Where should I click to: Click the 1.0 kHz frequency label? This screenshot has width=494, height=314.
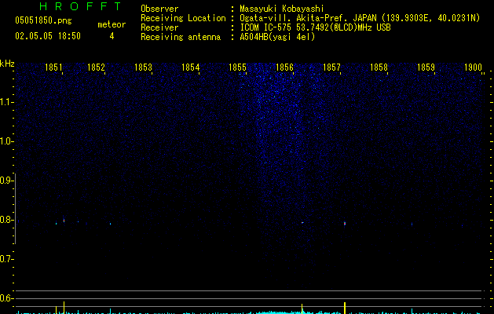pyautogui.click(x=6, y=141)
